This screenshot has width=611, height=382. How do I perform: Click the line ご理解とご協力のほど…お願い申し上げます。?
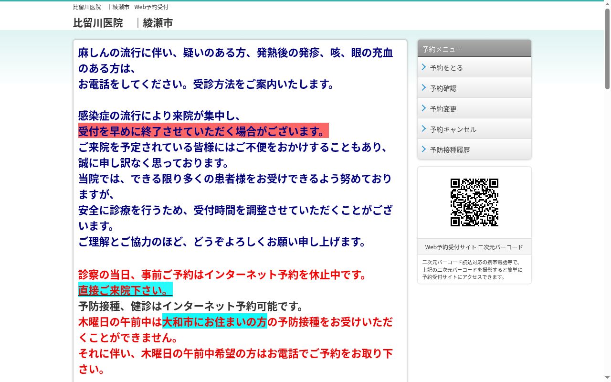pyautogui.click(x=222, y=242)
